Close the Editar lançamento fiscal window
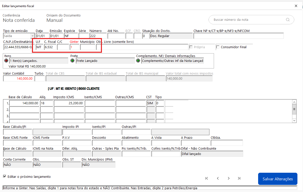Viewport: 303px width, 192px height. pos(296,6)
